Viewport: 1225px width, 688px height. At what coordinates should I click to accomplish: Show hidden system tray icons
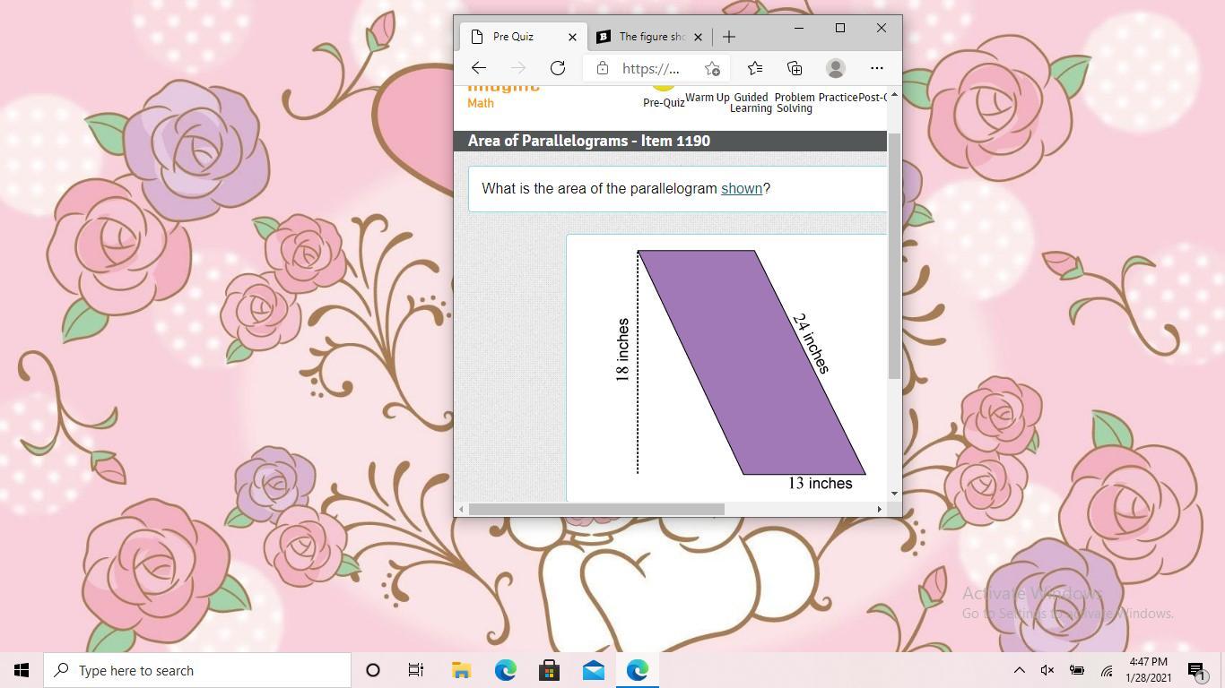[1020, 670]
